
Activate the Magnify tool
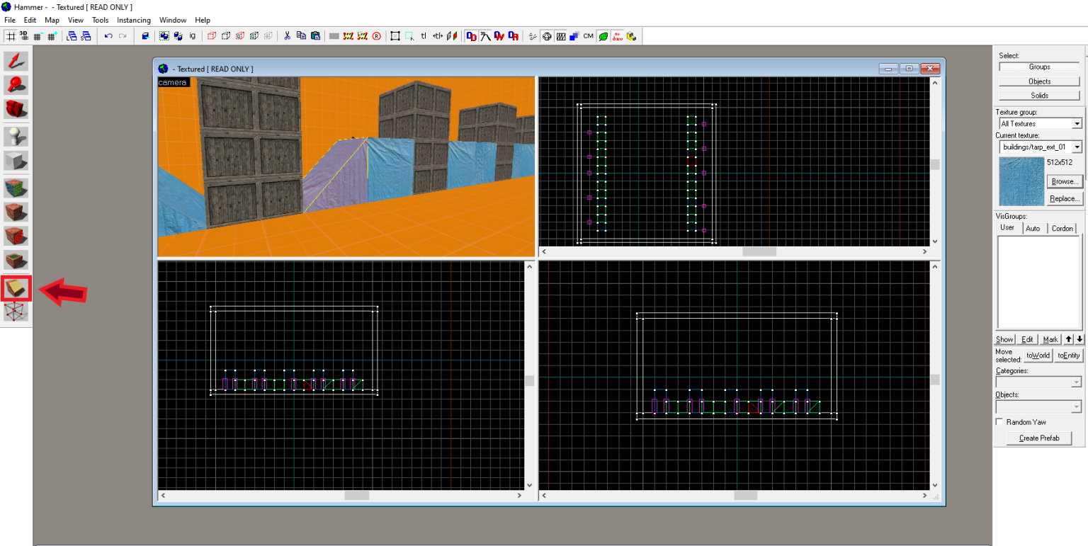[16, 85]
